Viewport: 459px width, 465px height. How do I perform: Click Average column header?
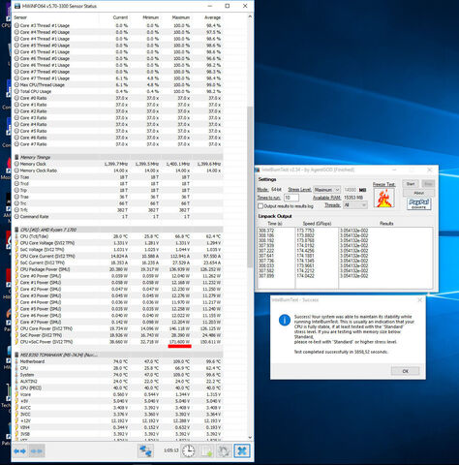pos(212,17)
